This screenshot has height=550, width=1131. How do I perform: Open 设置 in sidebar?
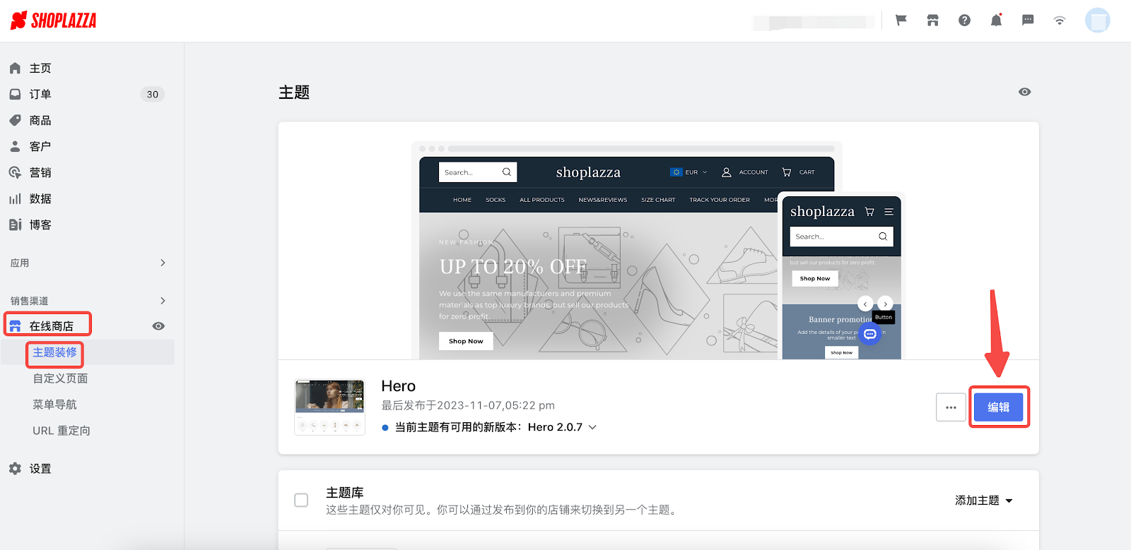pyautogui.click(x=40, y=468)
